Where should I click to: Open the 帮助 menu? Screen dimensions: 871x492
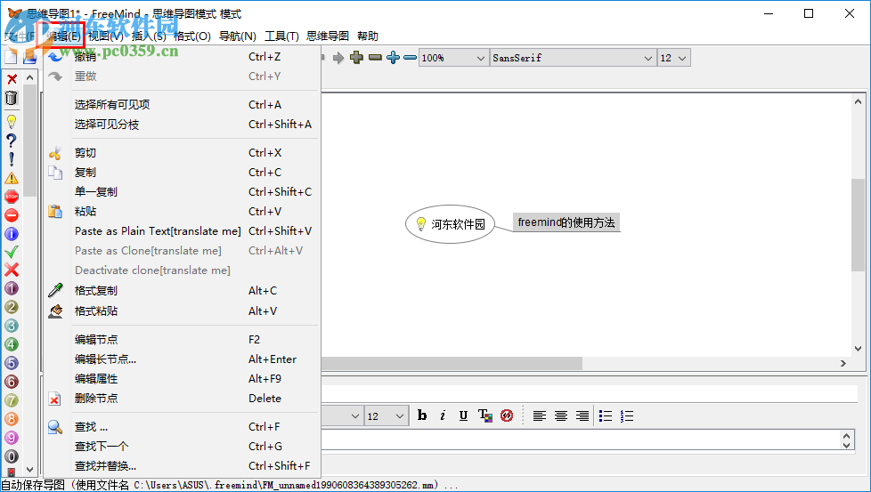point(368,36)
